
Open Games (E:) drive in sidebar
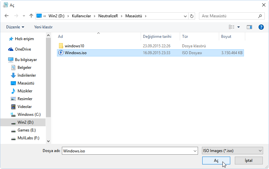23,130
